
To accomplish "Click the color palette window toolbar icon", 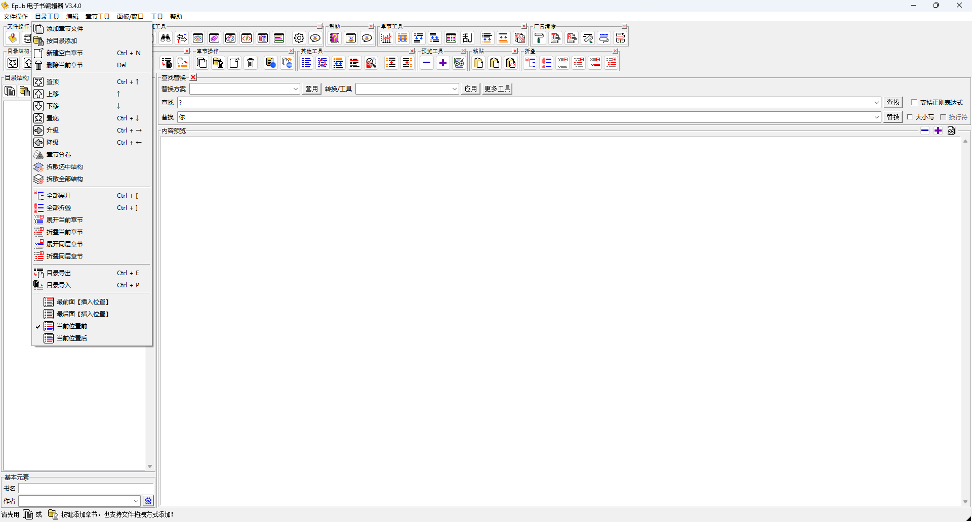I will [230, 38].
